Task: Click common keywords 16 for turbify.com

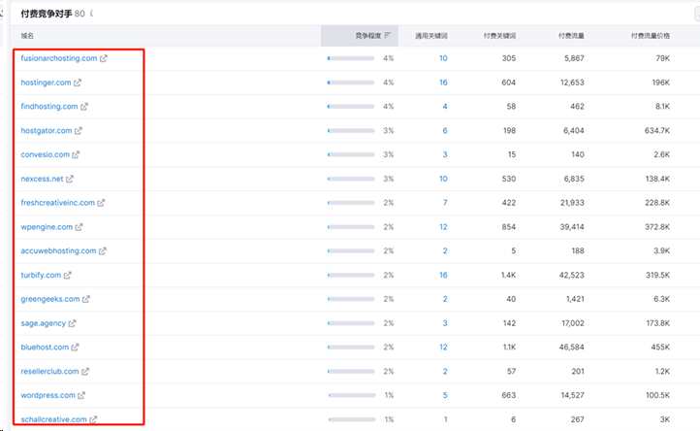Action: click(x=443, y=275)
